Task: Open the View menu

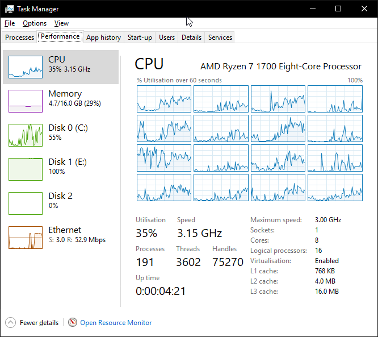Action: click(x=61, y=23)
